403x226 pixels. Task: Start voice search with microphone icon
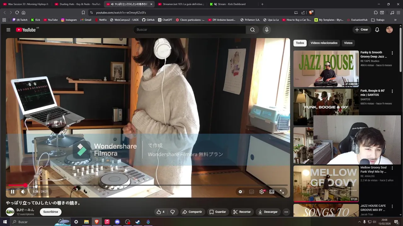[x=267, y=30]
